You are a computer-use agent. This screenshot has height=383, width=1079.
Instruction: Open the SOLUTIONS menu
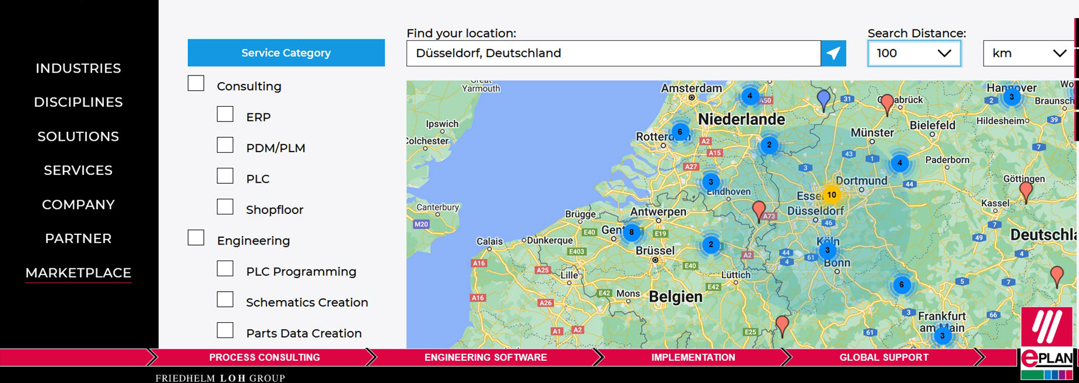pos(78,136)
